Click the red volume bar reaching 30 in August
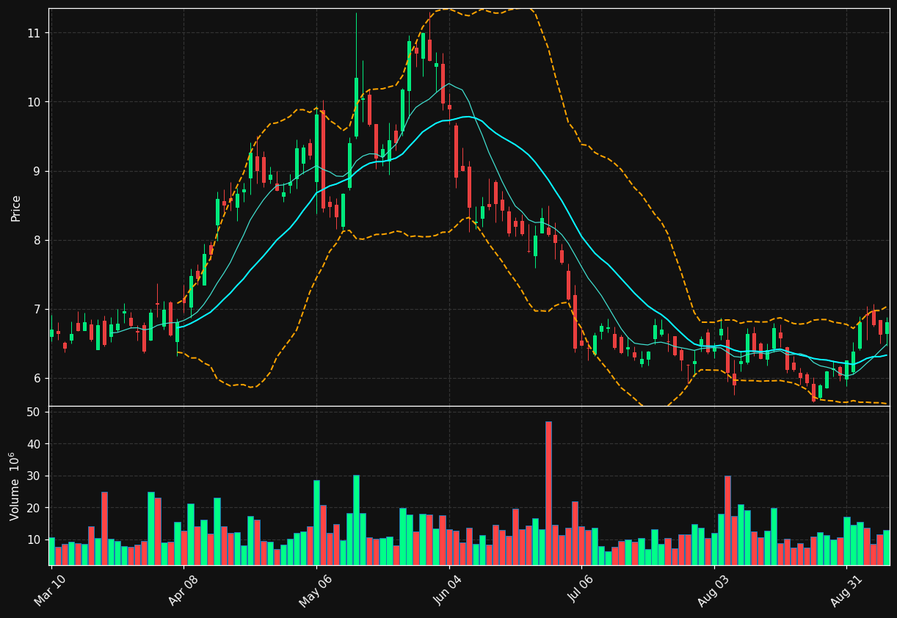 [727, 520]
